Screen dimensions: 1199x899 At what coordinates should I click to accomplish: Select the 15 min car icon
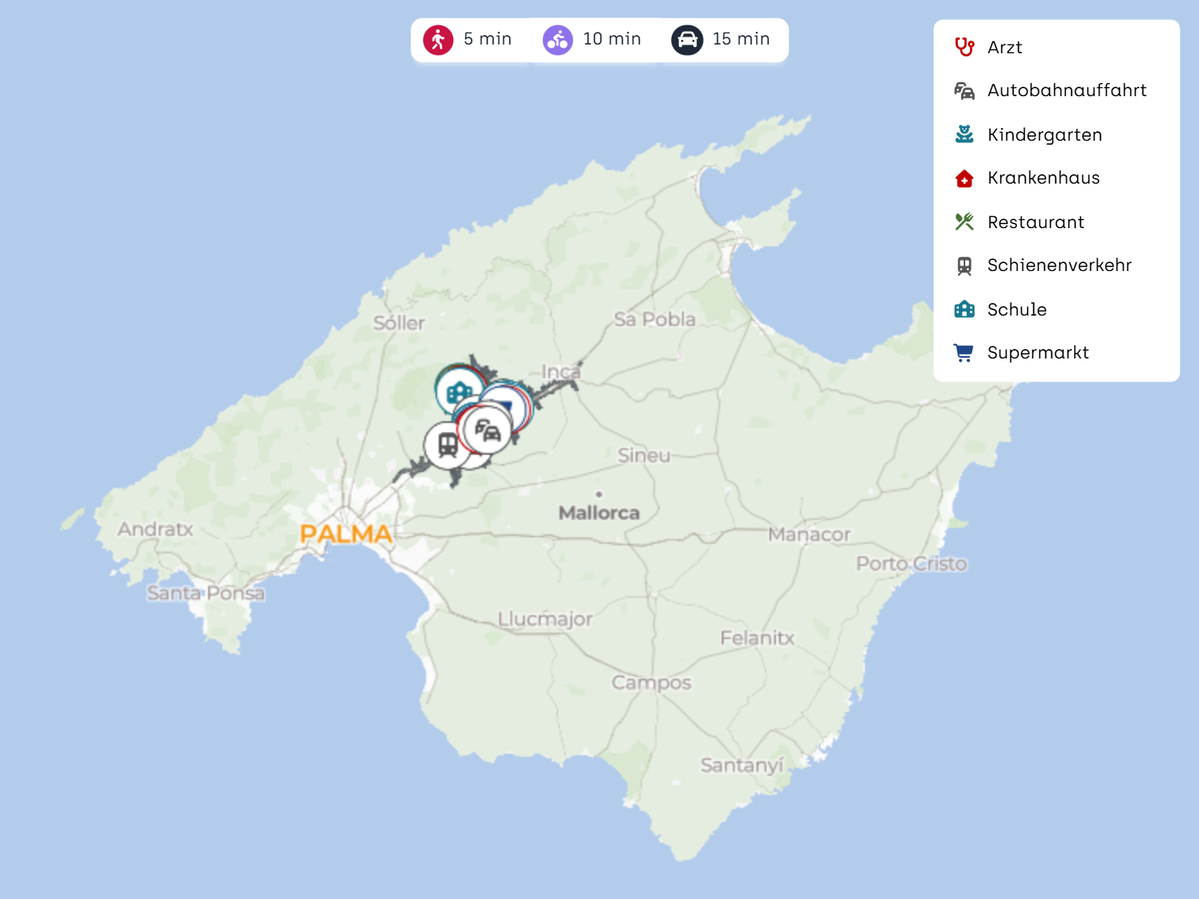click(x=687, y=40)
